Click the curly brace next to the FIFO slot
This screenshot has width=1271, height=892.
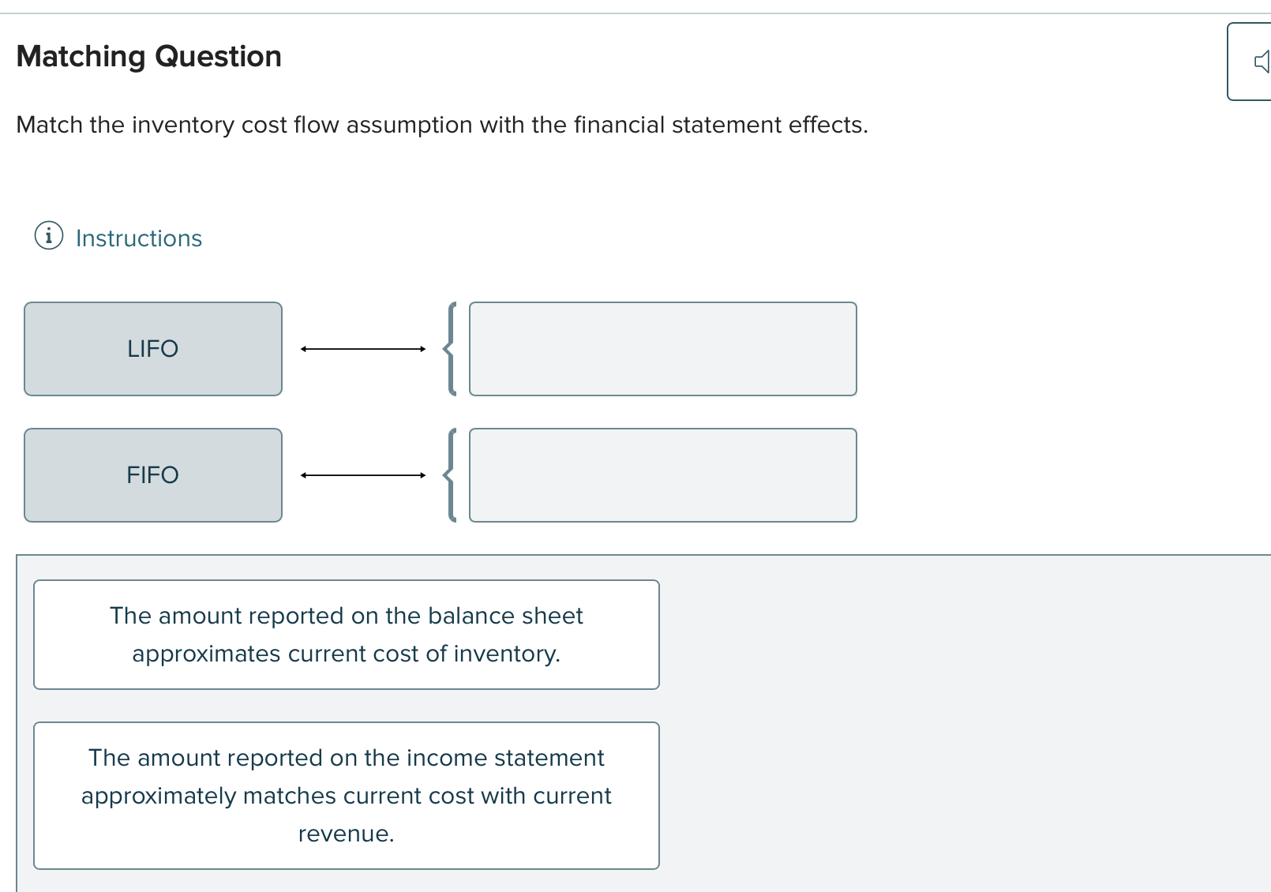click(x=452, y=474)
